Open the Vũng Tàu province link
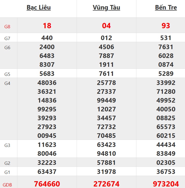The image size is (185, 188). [106, 8]
